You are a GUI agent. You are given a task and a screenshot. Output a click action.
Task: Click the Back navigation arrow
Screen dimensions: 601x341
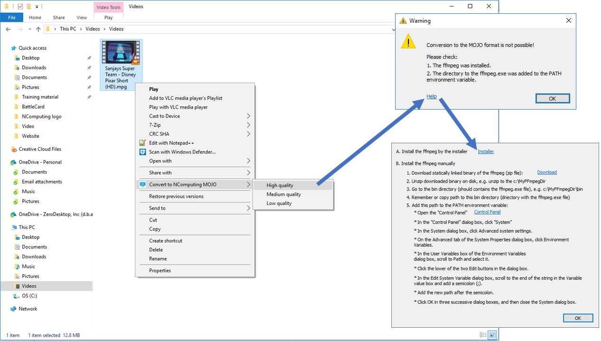(8, 29)
